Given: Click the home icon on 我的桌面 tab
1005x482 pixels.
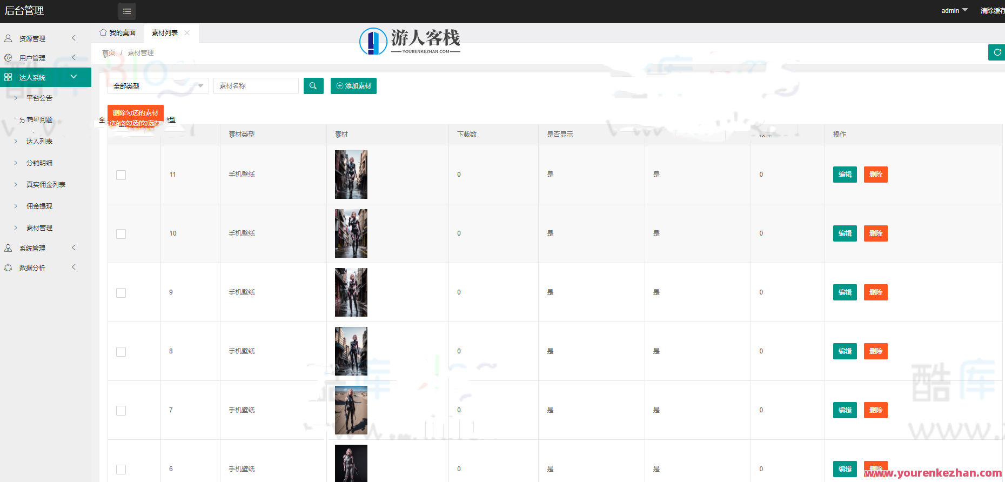Looking at the screenshot, I should click(103, 32).
